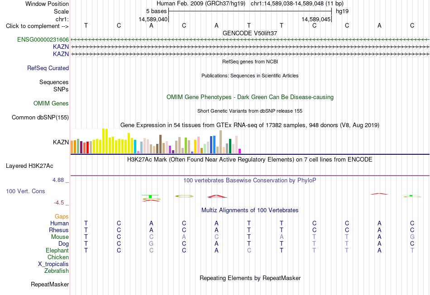The height and width of the screenshot is (295, 430).
Task: Open the Layered H3K27Ac track label
Action: click(x=29, y=166)
